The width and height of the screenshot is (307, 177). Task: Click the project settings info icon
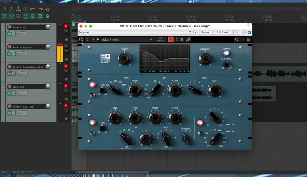coord(26,9)
